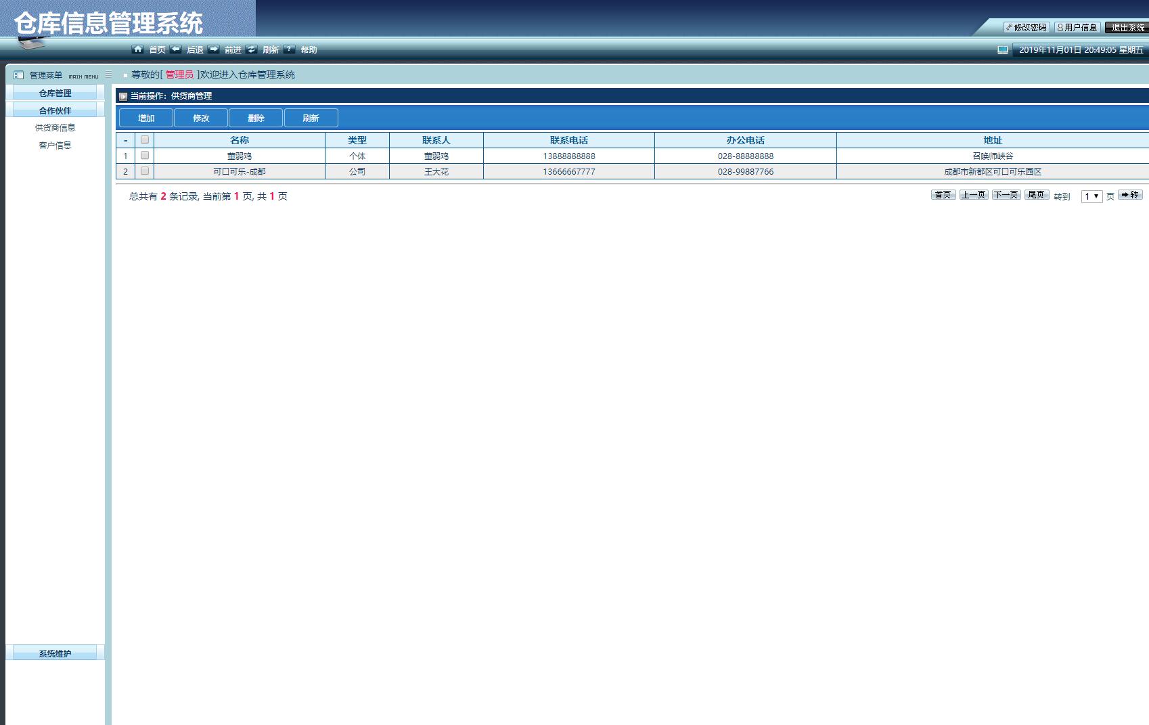Toggle the sidebar collapse lines icon
The image size is (1149, 725).
[x=109, y=74]
